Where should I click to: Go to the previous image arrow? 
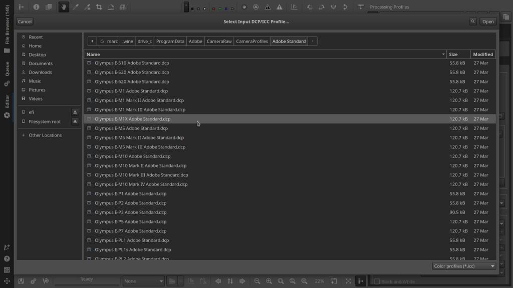(218, 281)
